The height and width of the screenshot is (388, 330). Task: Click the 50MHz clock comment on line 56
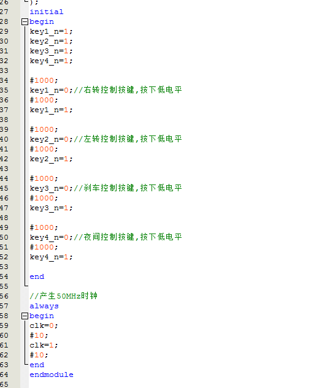[x=64, y=295]
